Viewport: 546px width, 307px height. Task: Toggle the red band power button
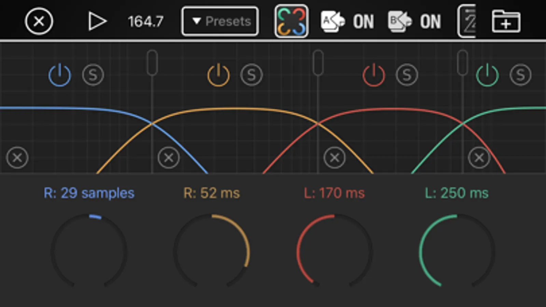click(374, 75)
